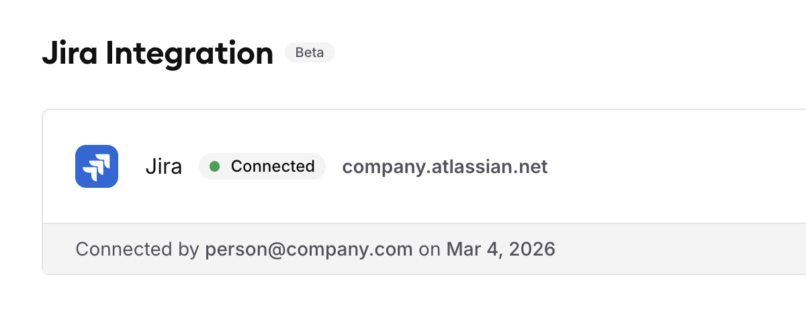Click the gray footer bar of the card
The image size is (806, 322).
click(424, 249)
